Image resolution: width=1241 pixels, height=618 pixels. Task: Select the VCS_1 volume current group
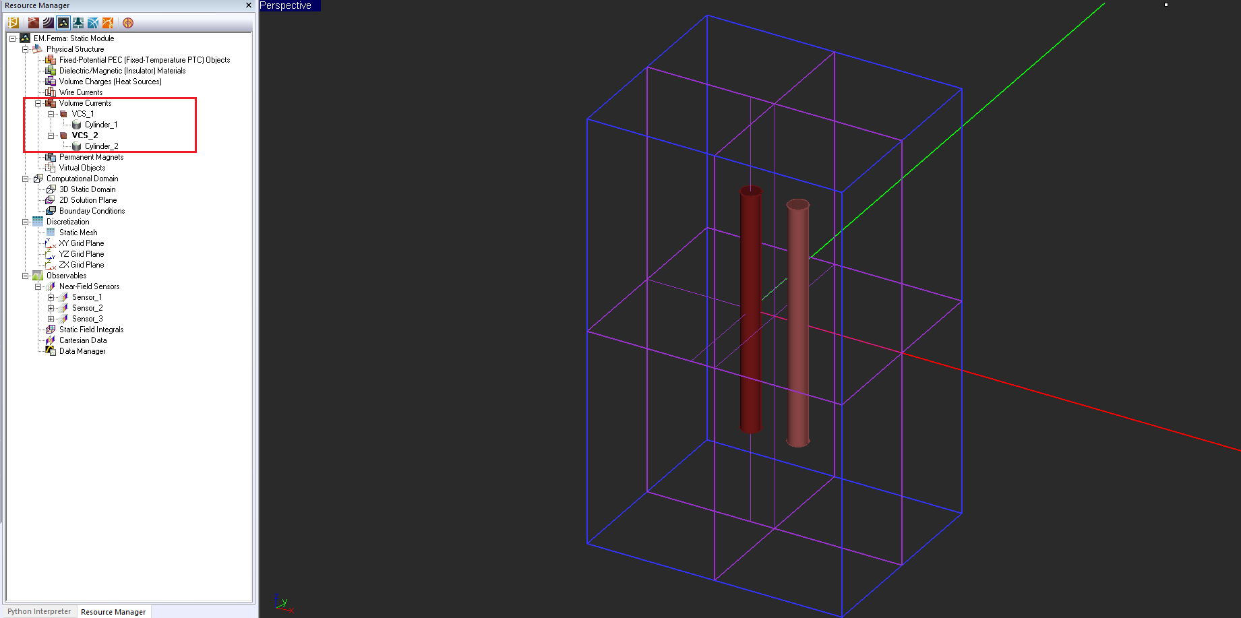click(x=83, y=114)
